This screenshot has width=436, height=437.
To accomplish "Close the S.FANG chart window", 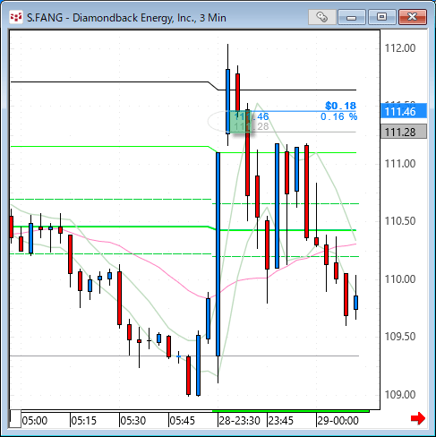I will 412,17.
